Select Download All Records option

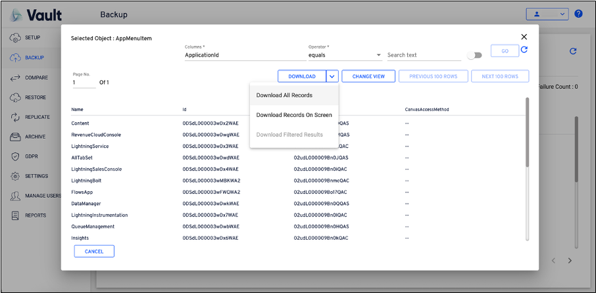(x=284, y=95)
